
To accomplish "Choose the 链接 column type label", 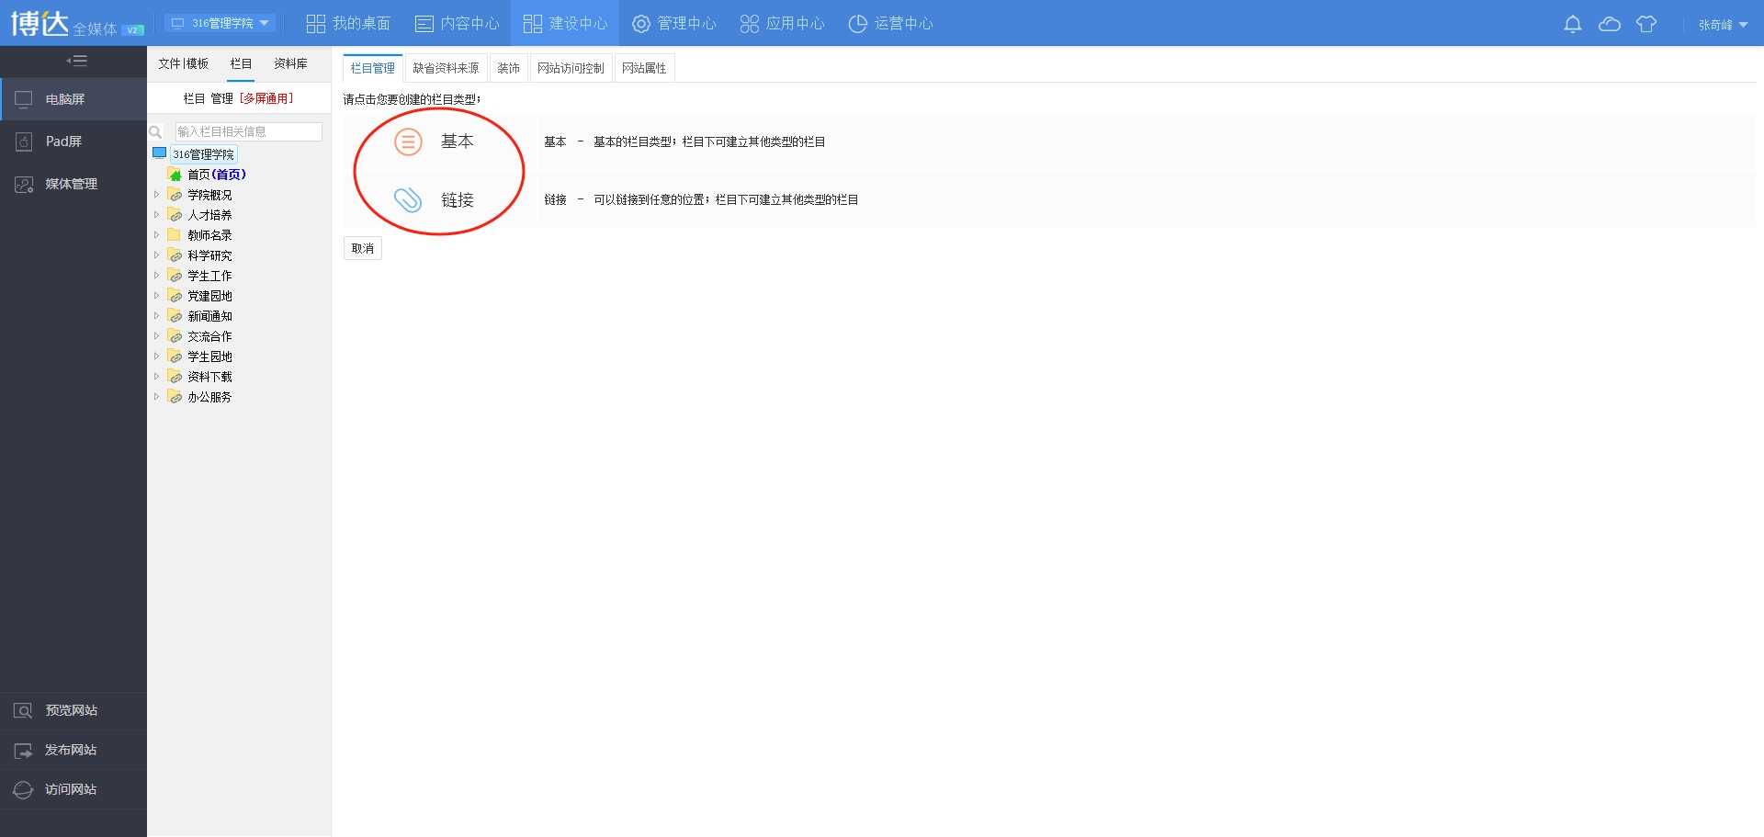I will tap(458, 199).
